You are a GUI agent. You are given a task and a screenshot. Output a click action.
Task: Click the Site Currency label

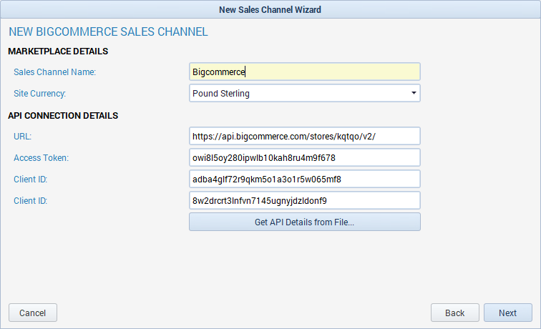(x=39, y=94)
